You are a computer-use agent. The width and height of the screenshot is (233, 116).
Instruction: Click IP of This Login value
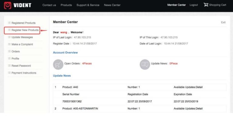coord(169,37)
